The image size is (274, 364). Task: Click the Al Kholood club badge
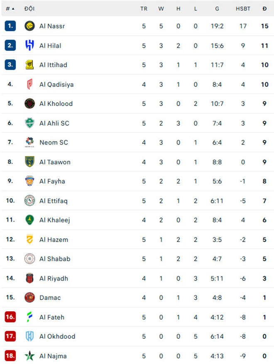[x=29, y=103]
